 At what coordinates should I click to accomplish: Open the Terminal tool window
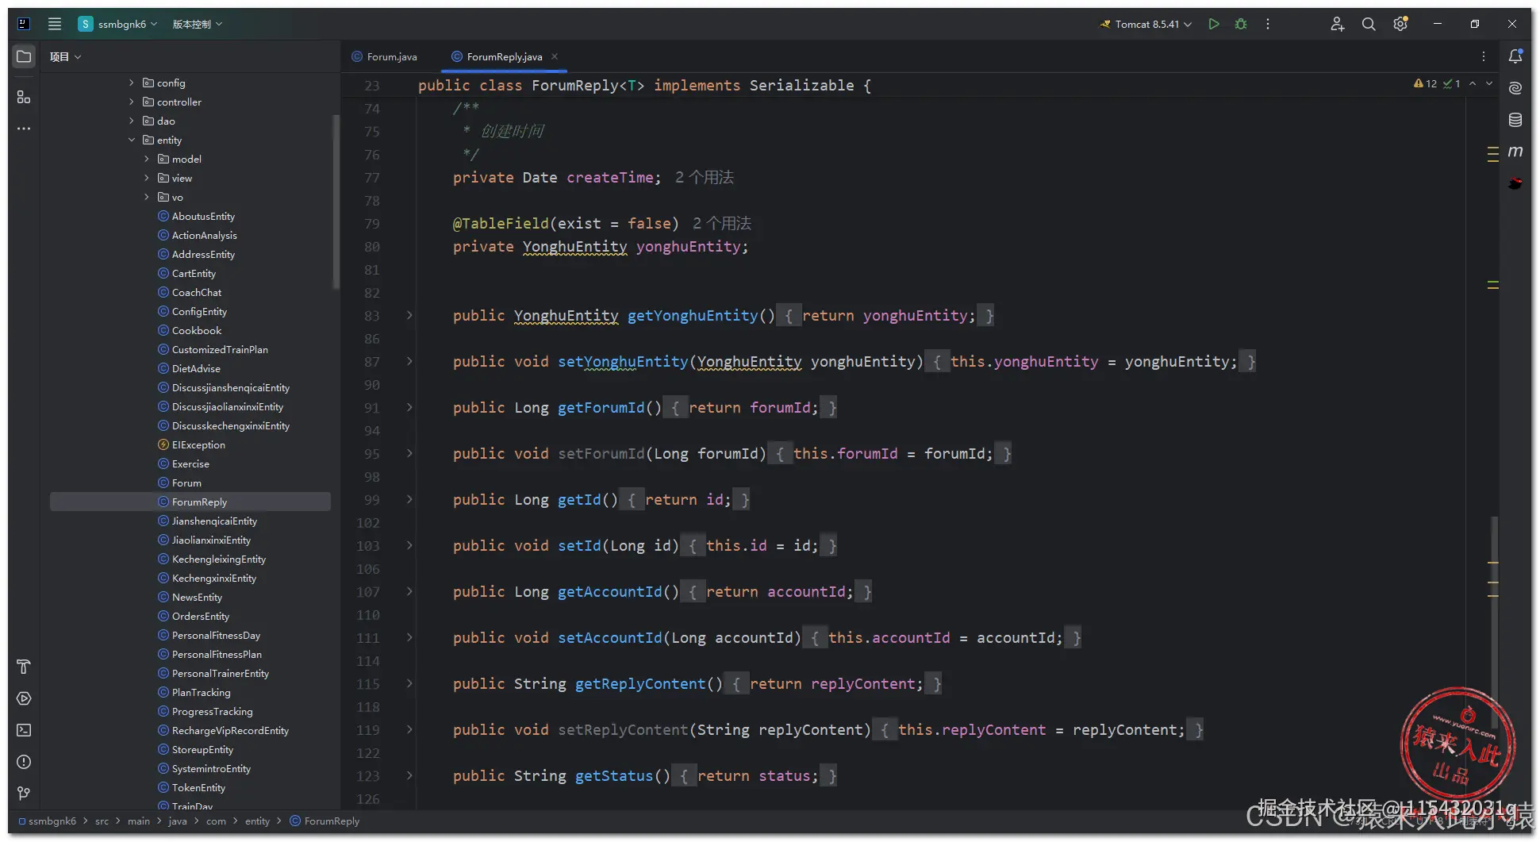[24, 730]
